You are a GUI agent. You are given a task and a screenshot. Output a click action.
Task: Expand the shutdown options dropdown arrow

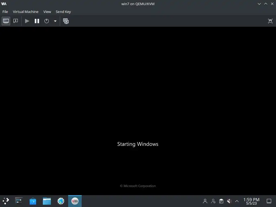55,21
